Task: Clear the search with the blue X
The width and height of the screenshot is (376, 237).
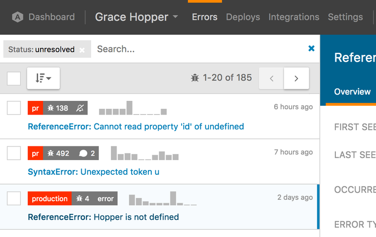Action: click(x=311, y=48)
